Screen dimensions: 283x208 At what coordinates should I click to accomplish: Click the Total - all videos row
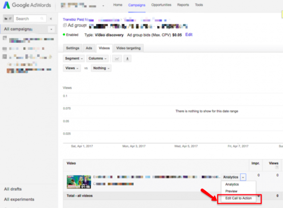[173, 196]
